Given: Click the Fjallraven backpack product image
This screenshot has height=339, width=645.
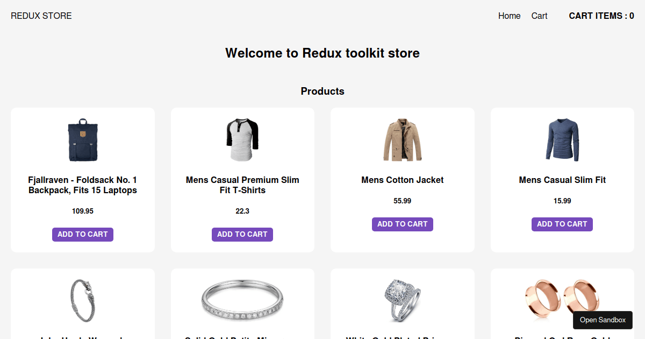Looking at the screenshot, I should click(82, 140).
